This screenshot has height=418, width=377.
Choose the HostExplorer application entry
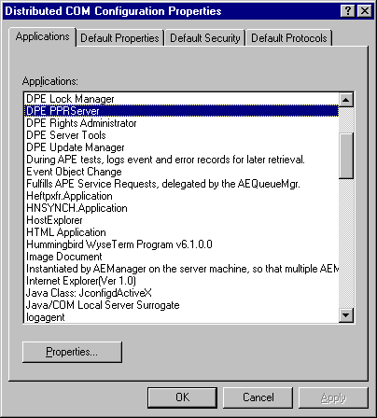[181, 220]
